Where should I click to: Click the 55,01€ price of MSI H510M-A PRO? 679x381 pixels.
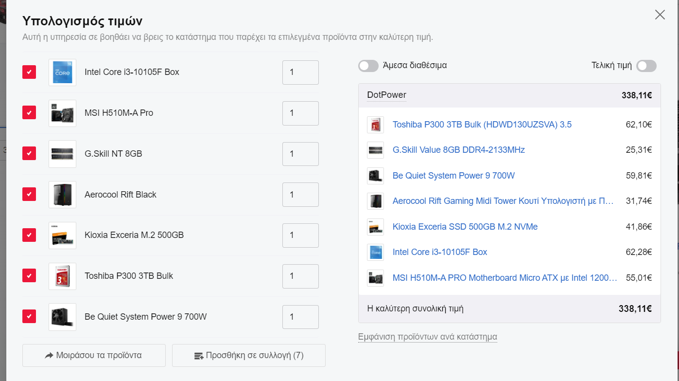[x=639, y=278]
